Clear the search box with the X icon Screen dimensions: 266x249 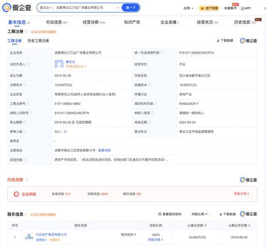(118, 7)
